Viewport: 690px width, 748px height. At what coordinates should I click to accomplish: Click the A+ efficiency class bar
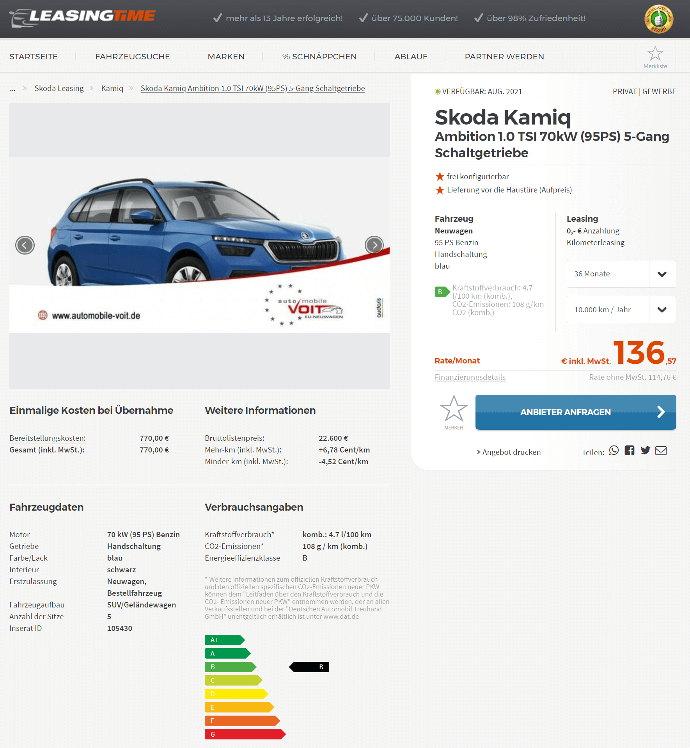click(225, 640)
